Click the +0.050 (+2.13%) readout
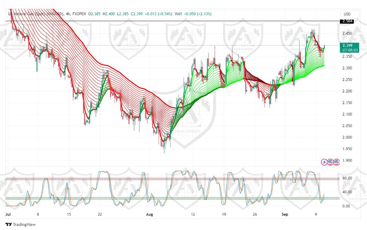 (198, 14)
